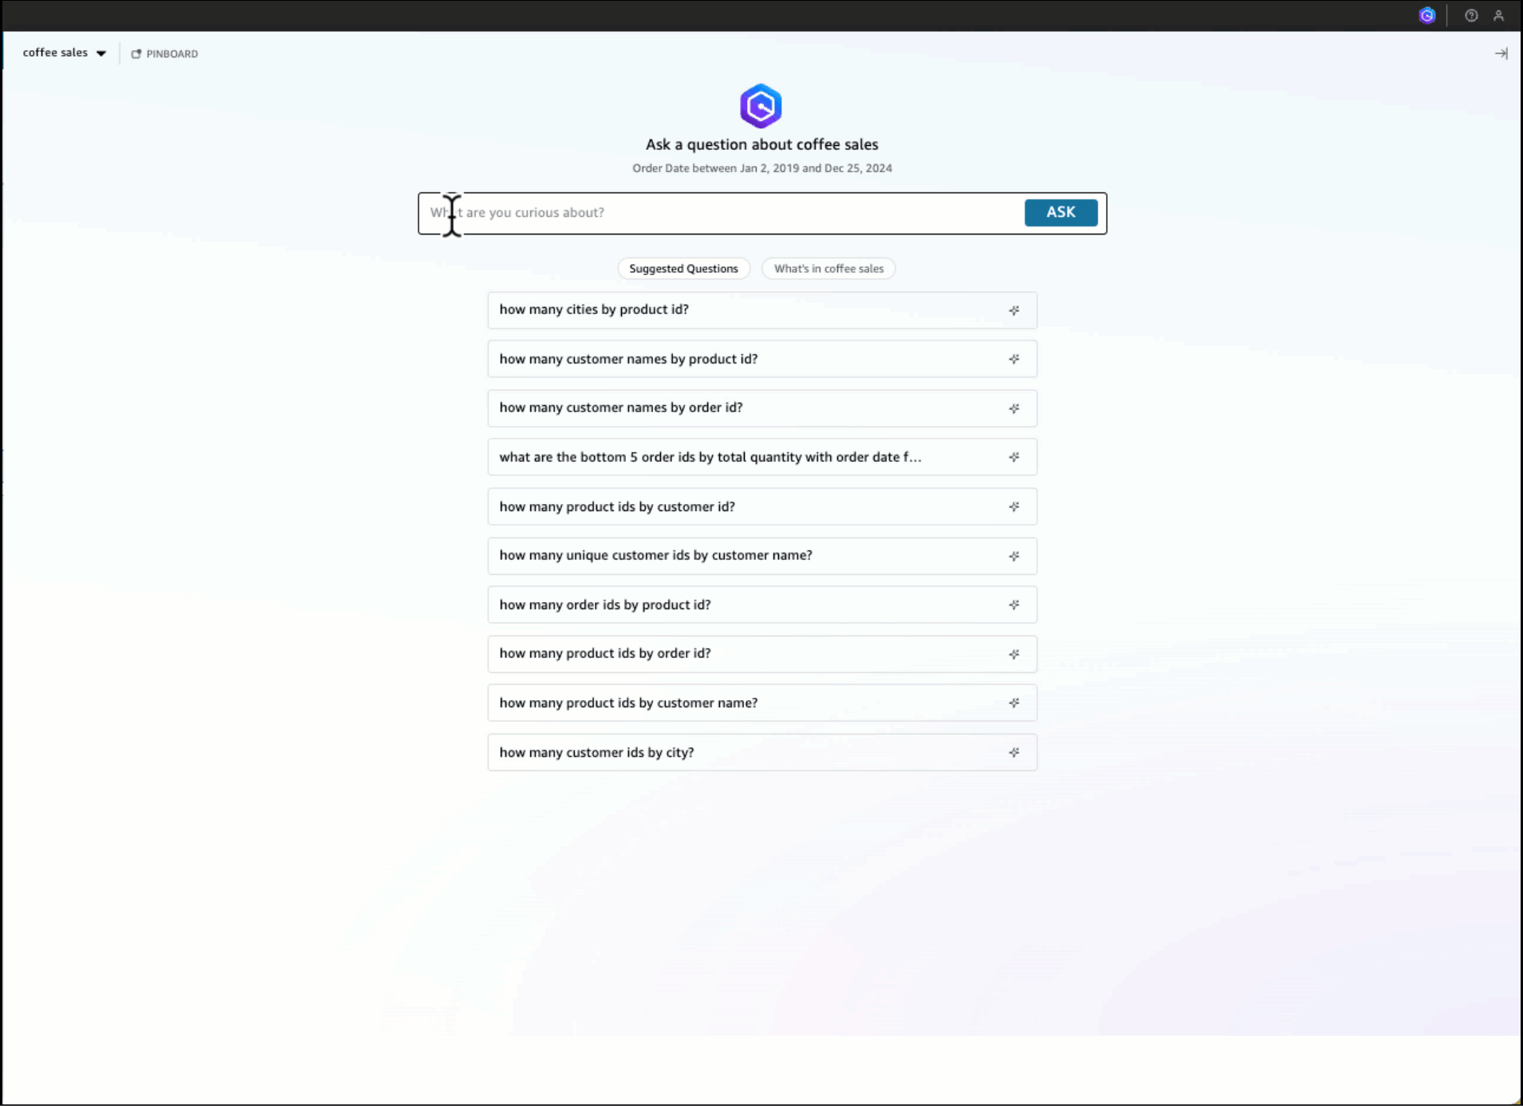Focus the 'What are you curious about?' field
Image resolution: width=1523 pixels, height=1106 pixels.
[718, 213]
